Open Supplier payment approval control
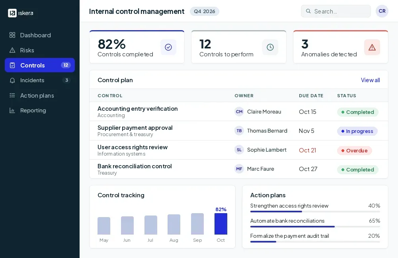Image resolution: width=398 pixels, height=258 pixels. (238, 131)
